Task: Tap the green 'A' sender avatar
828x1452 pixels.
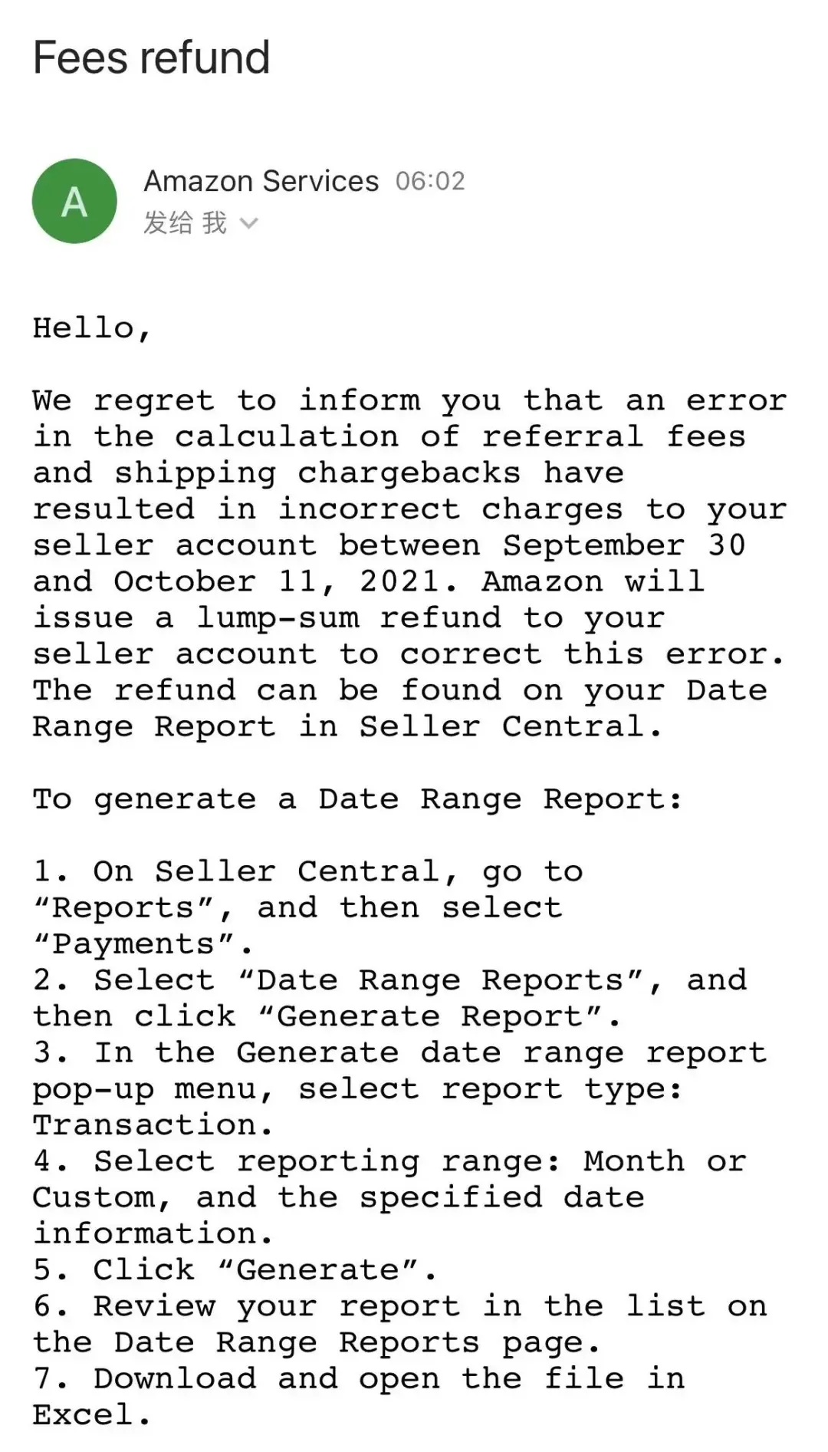Action: coord(74,201)
